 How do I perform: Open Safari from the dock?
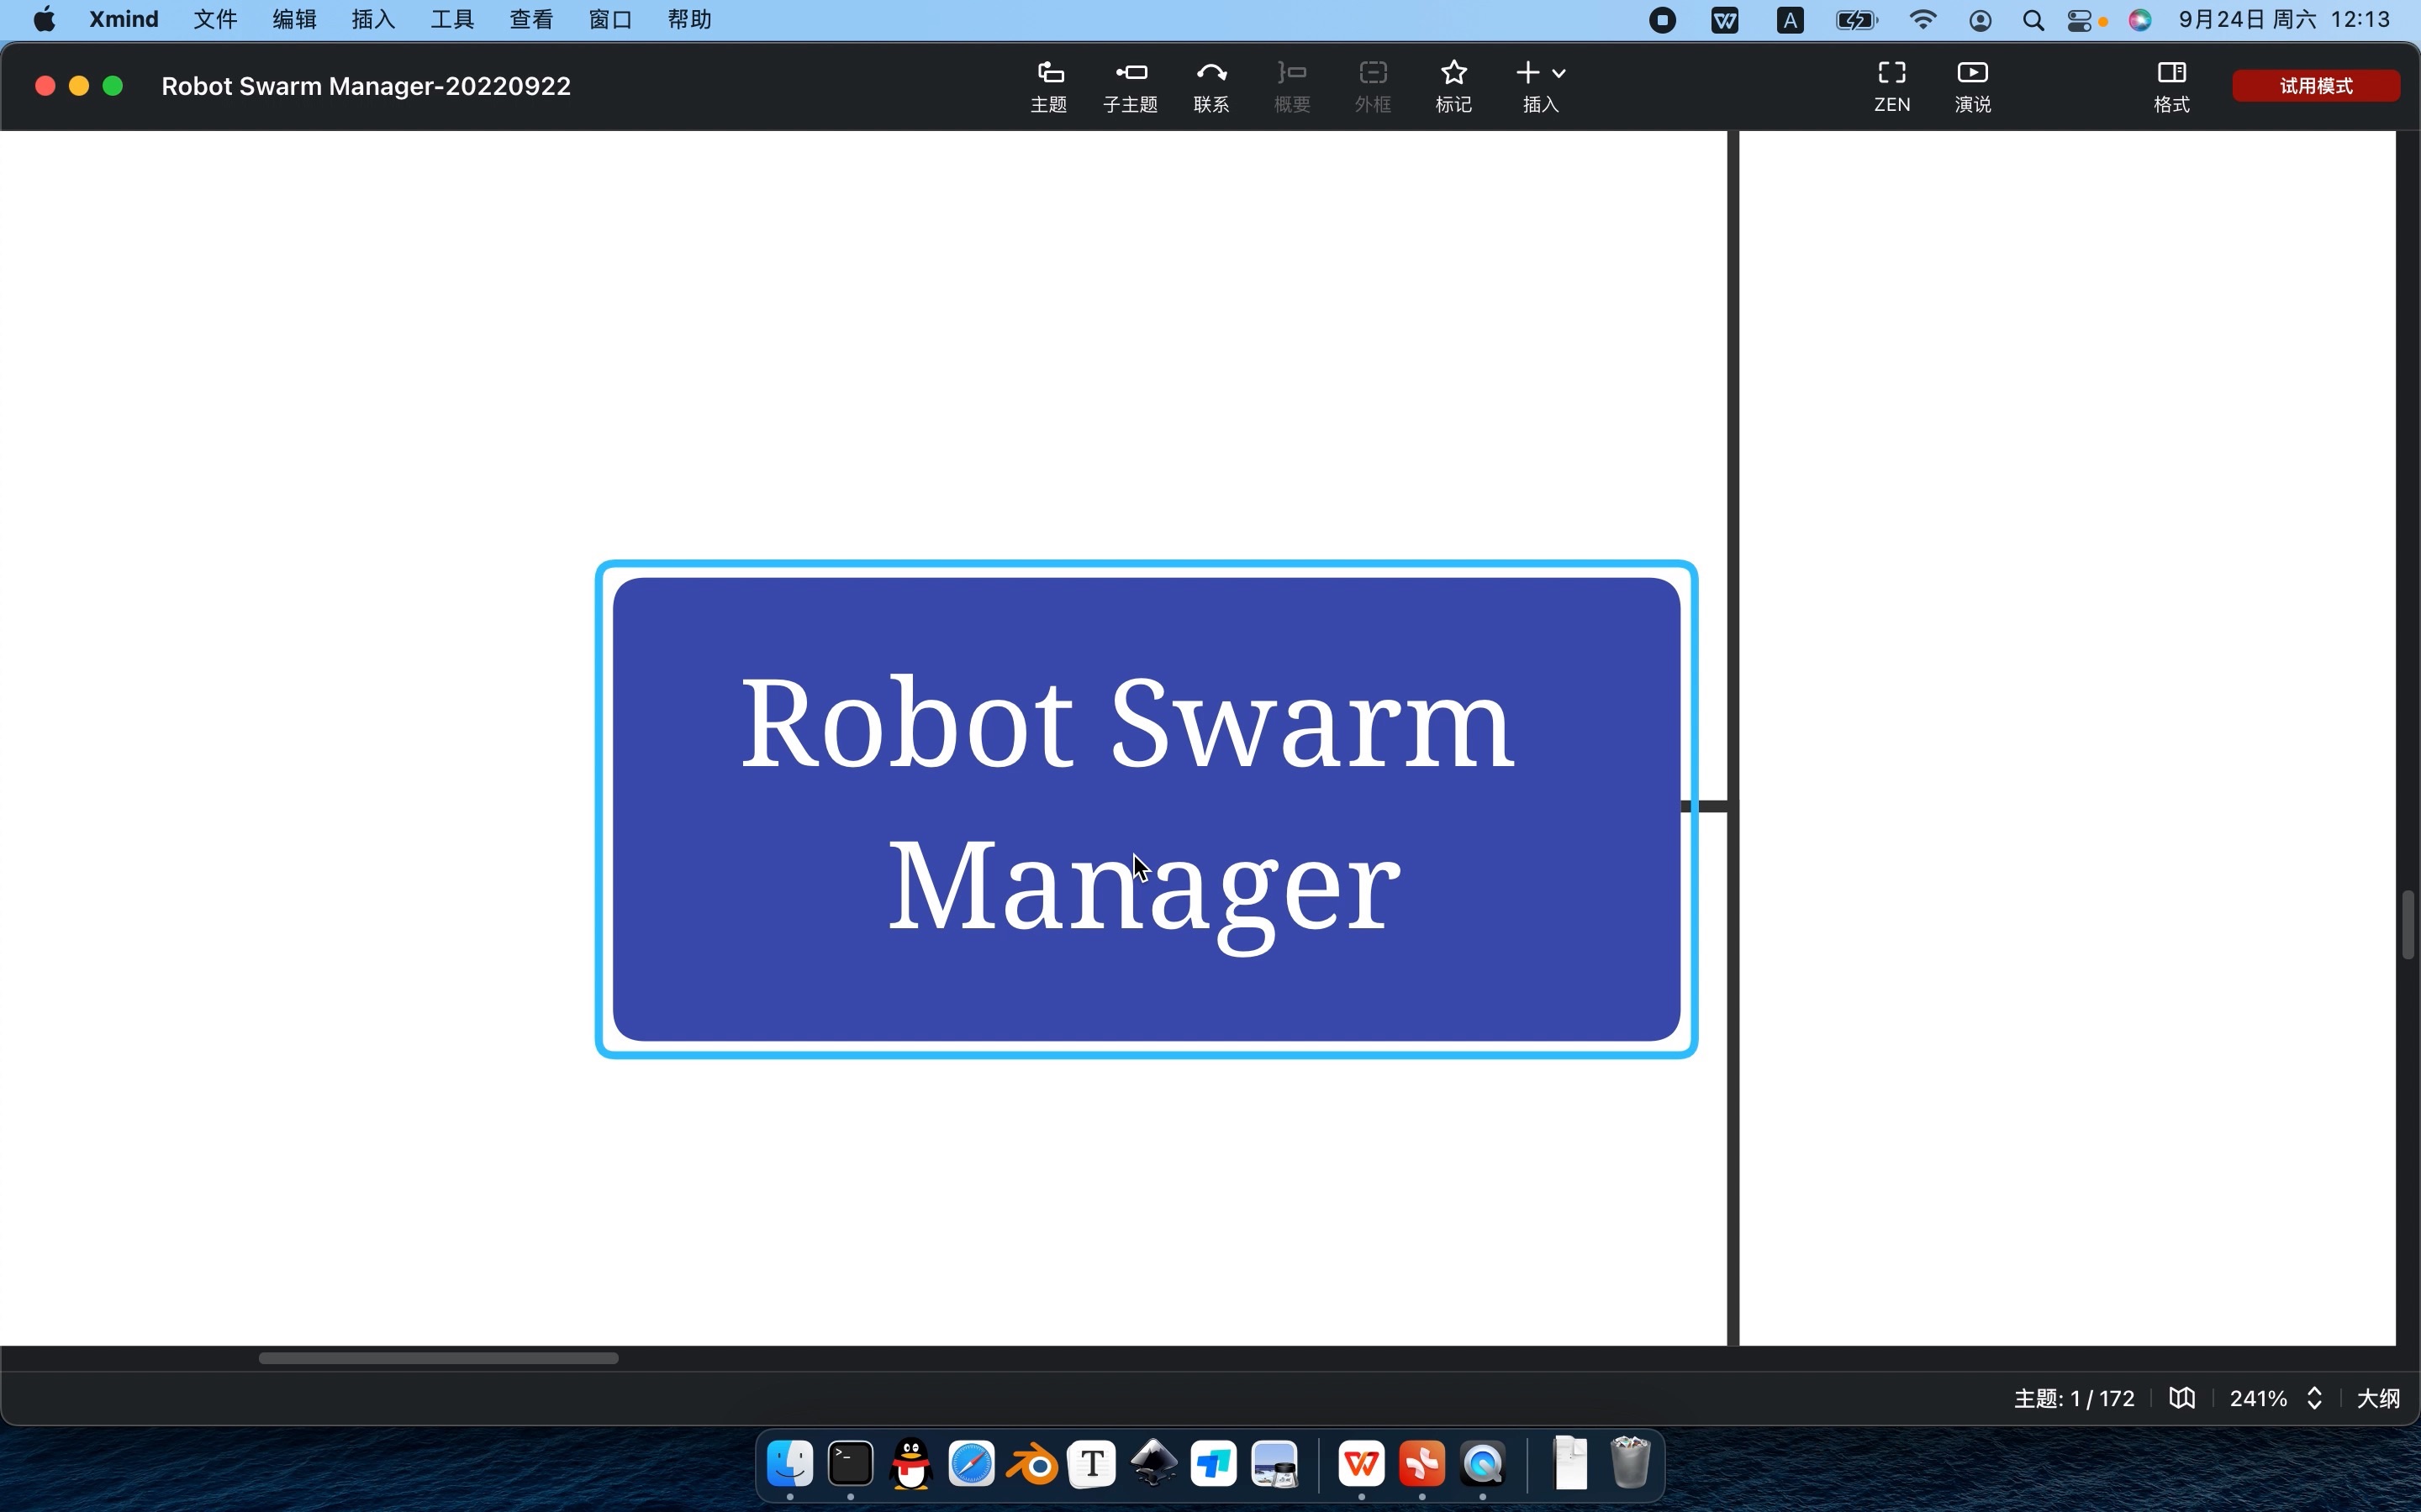click(970, 1465)
